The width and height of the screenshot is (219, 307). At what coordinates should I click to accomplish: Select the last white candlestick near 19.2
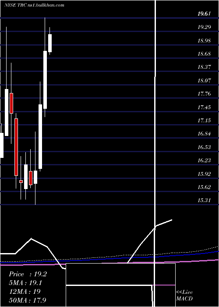(50, 43)
